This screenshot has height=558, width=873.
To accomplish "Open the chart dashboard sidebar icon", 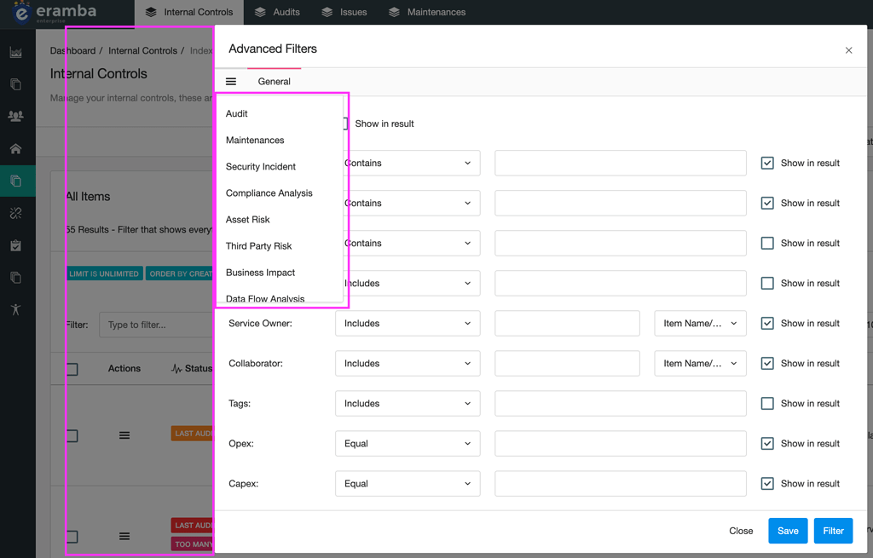I will pos(15,52).
